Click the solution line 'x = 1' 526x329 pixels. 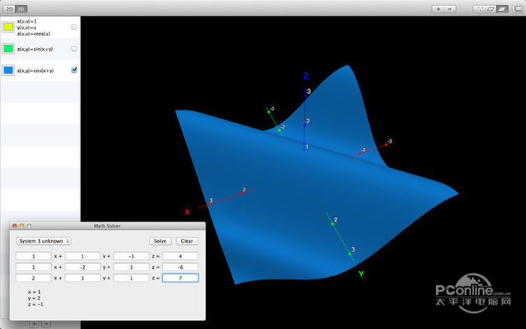pos(35,291)
